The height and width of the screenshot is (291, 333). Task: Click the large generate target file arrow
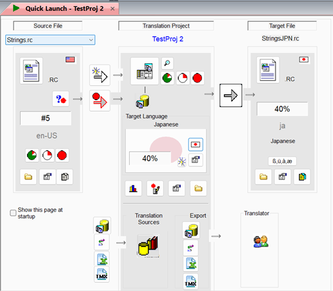coord(230,95)
